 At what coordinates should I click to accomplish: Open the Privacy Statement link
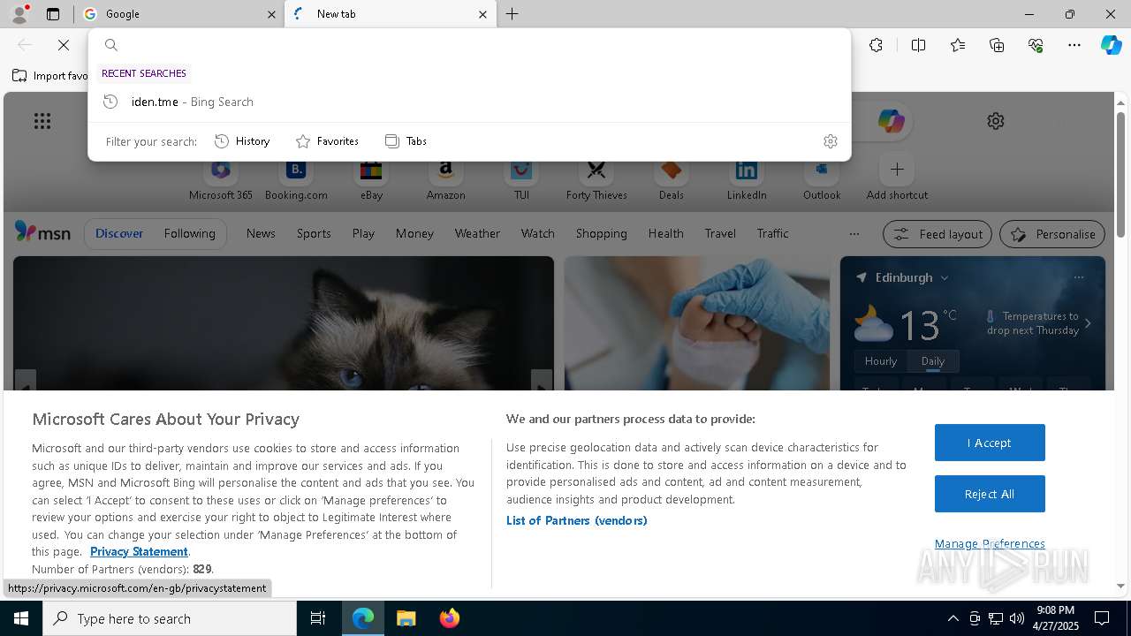pos(139,551)
